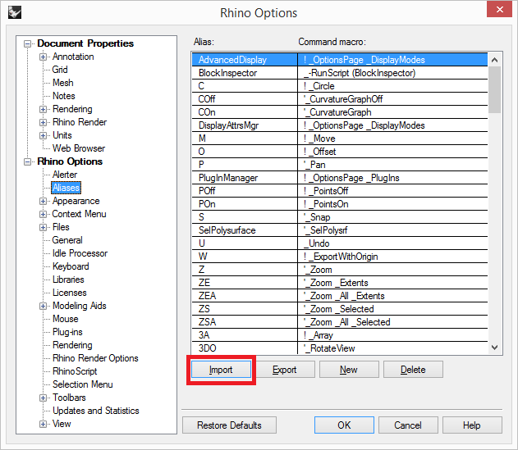This screenshot has width=518, height=450.
Task: Click the '_Move' command macro cell
Action: [x=392, y=139]
